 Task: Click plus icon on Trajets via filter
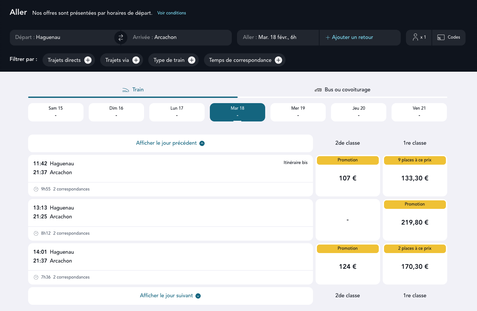click(x=136, y=60)
